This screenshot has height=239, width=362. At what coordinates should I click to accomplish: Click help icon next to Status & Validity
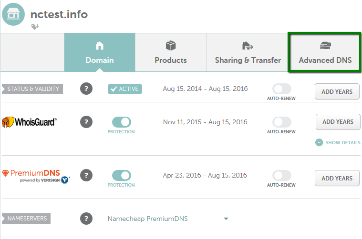[x=86, y=89]
